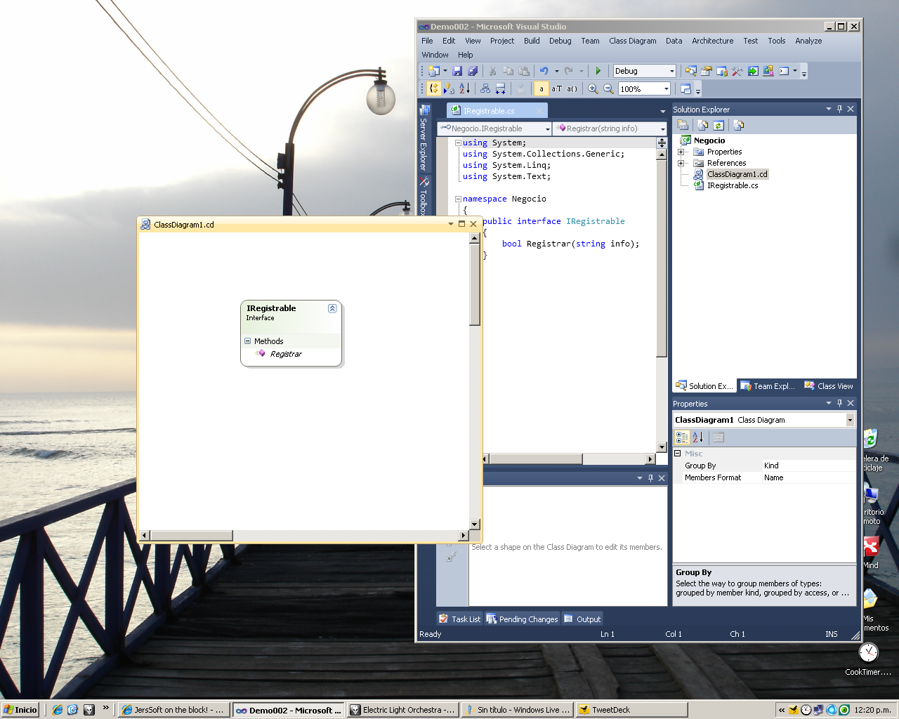Toggle Display Name member format button
Image resolution: width=899 pixels, height=719 pixels.
click(x=541, y=89)
